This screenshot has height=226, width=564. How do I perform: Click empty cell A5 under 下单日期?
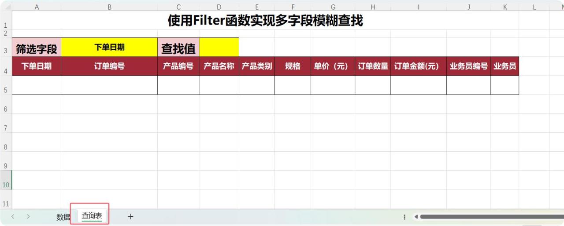[37, 85]
